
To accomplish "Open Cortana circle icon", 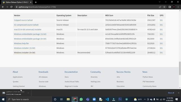I will pyautogui.click(x=55, y=99).
